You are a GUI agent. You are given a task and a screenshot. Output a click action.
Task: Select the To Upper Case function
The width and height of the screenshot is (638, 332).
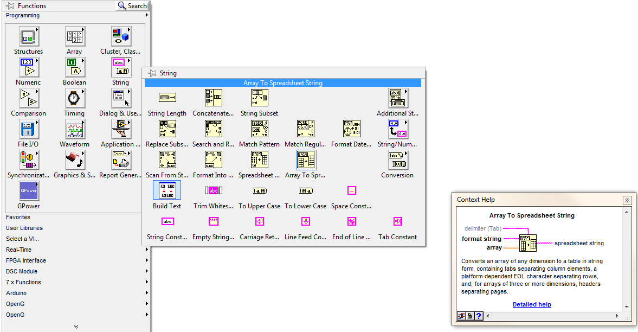point(259,191)
